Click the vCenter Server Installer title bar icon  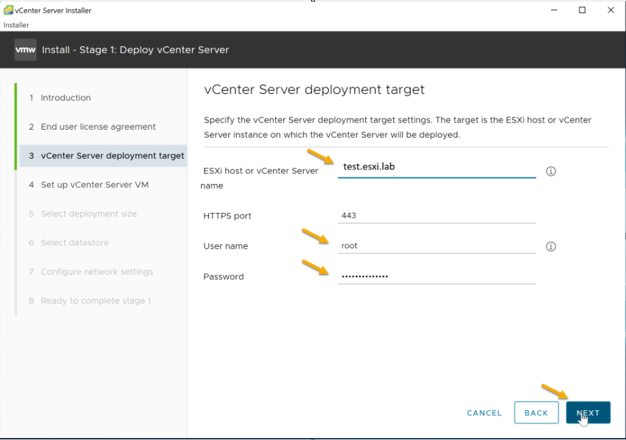tap(8, 10)
